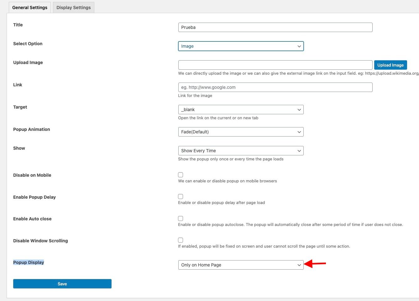Focus the Link field with google.com placeholder
The image size is (419, 301).
click(275, 87)
